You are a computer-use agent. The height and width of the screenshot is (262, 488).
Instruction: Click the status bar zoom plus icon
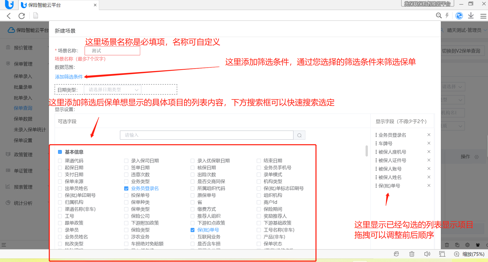[x=456, y=254]
